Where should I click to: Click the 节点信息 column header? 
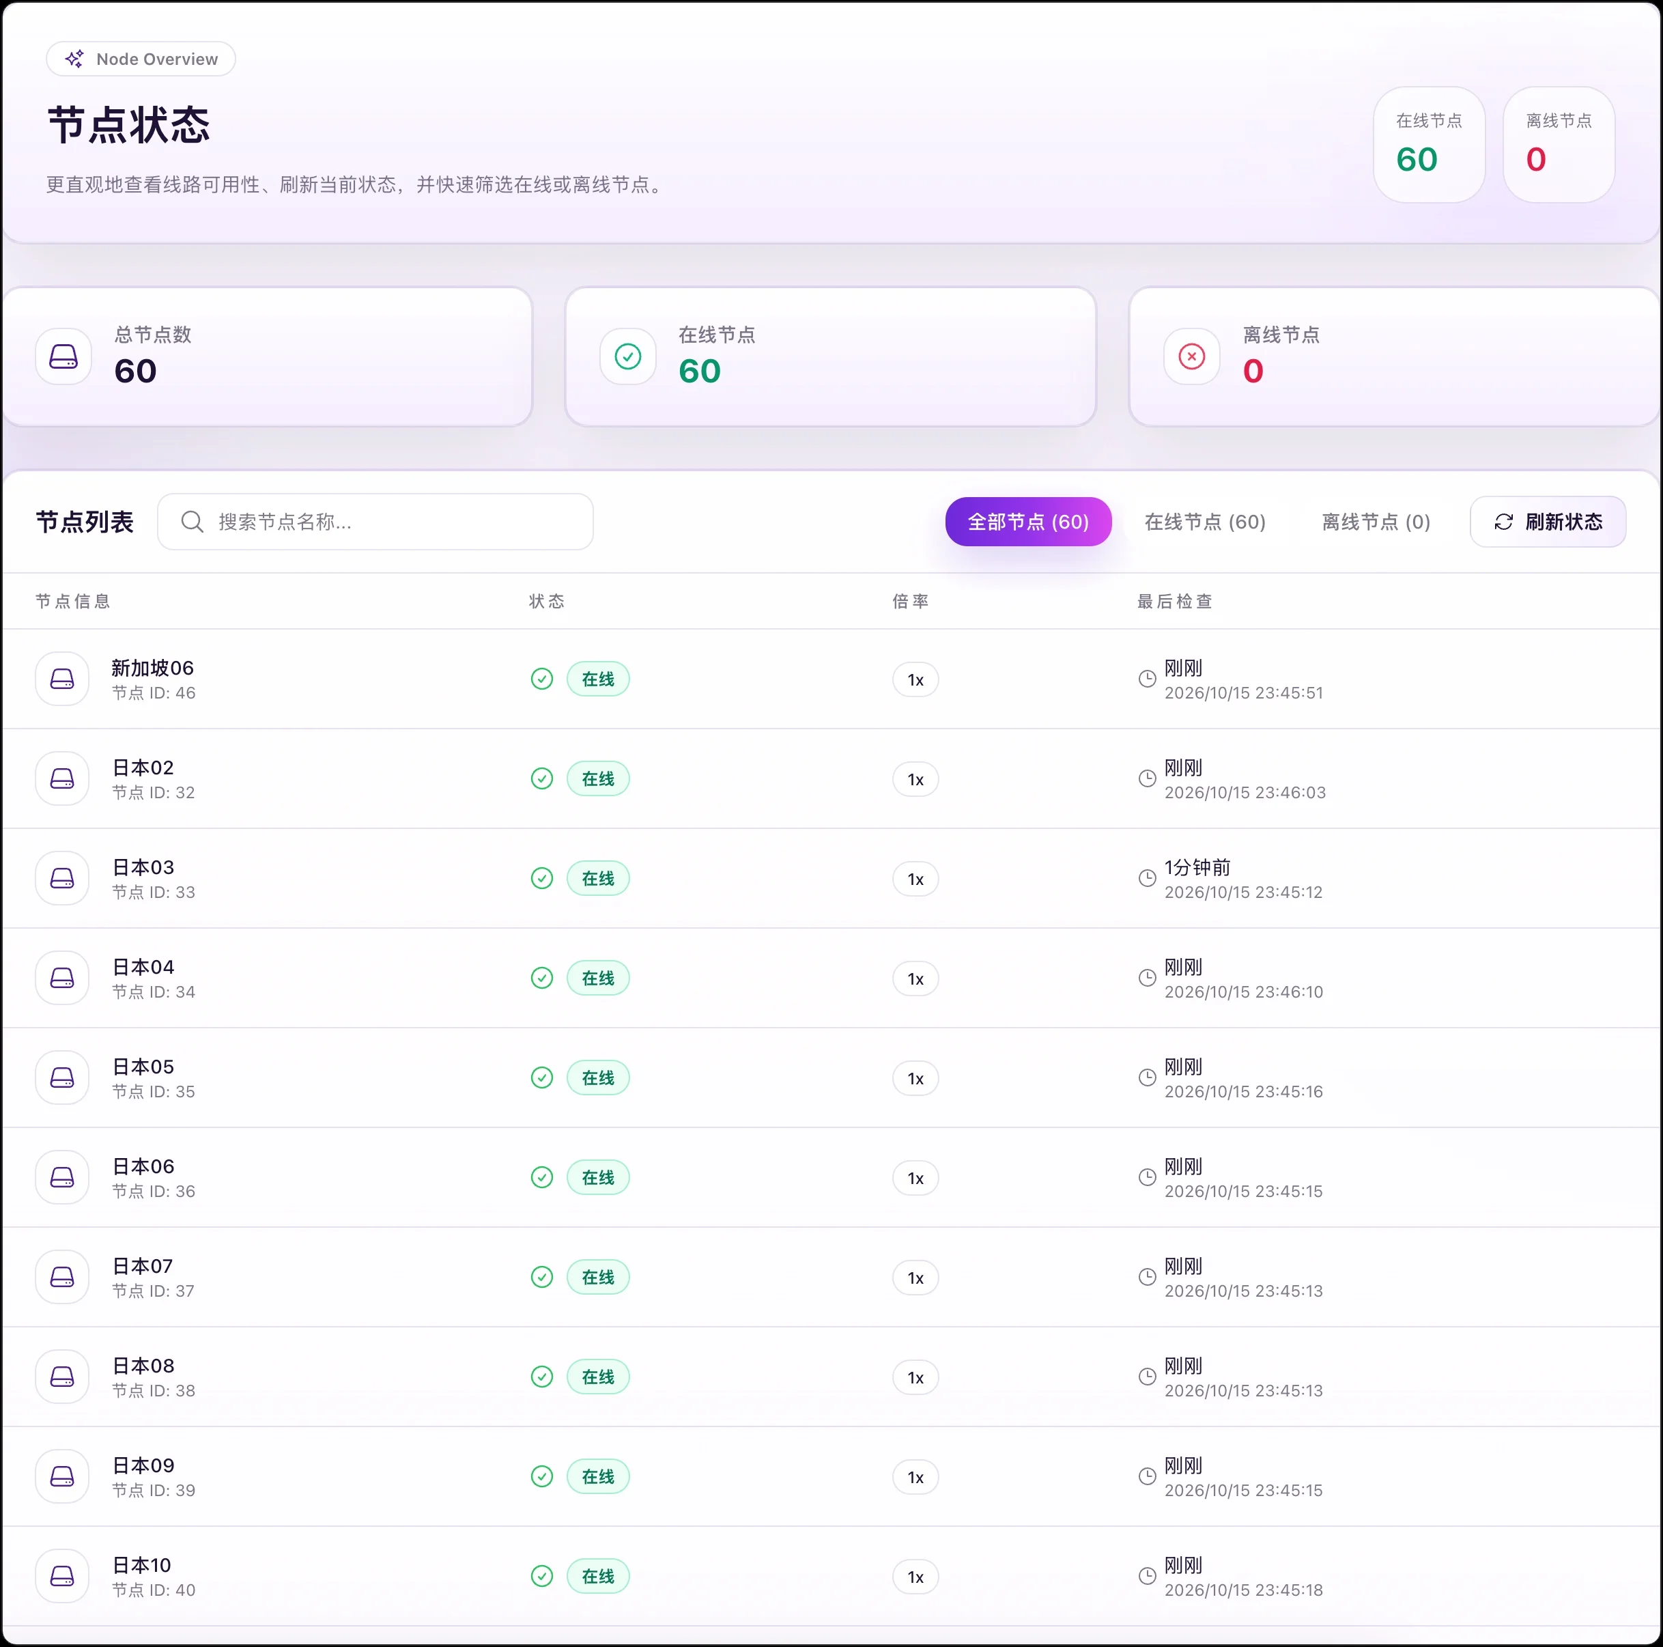[73, 601]
